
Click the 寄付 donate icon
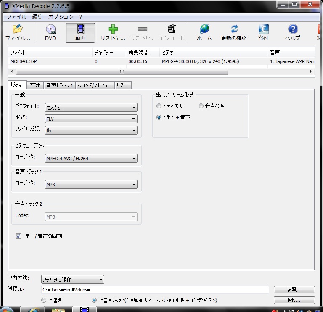(263, 29)
